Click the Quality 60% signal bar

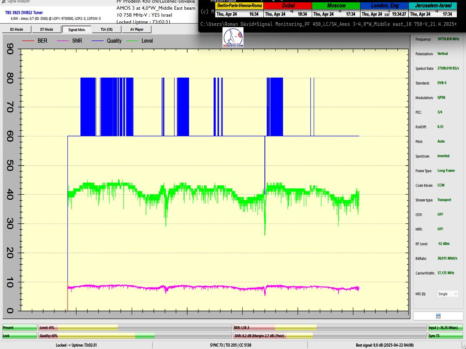tap(135, 335)
